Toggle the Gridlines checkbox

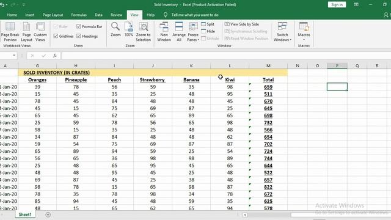click(56, 36)
